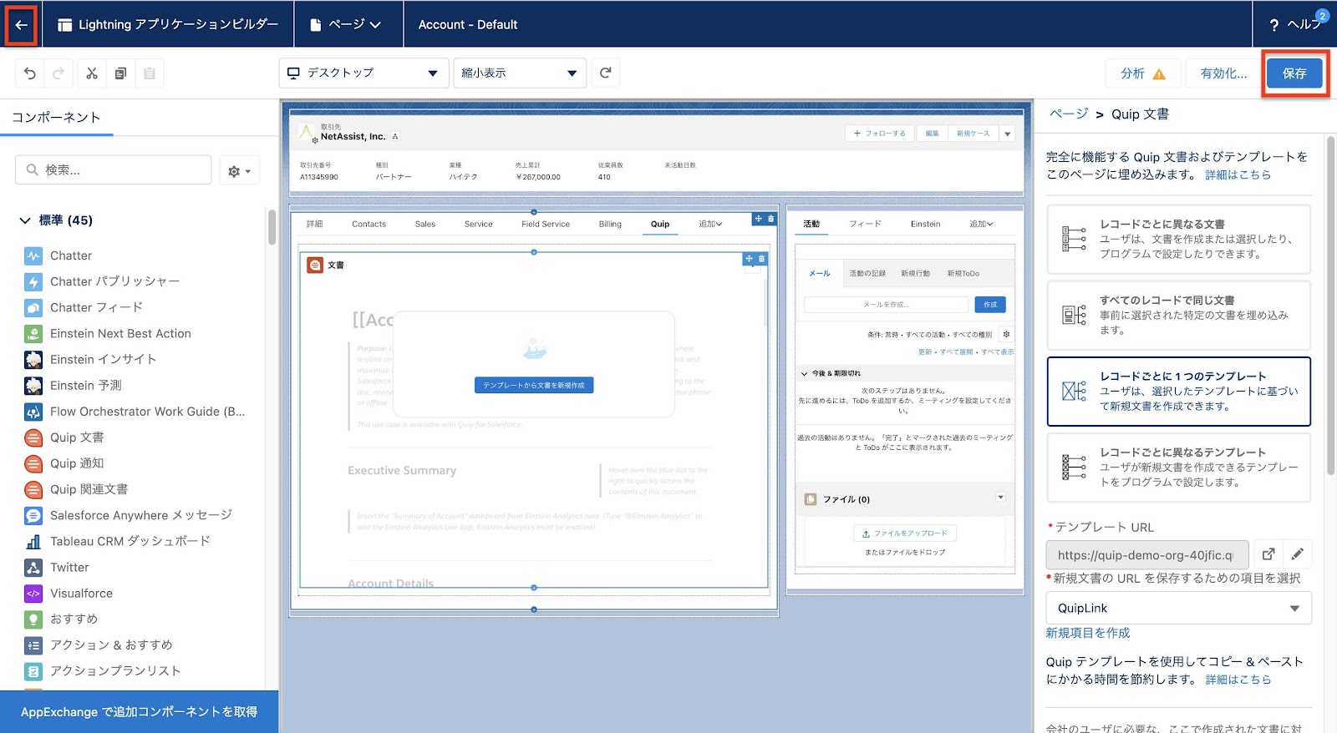
Task: Click pencil edit icon for template URL
Action: pos(1297,554)
